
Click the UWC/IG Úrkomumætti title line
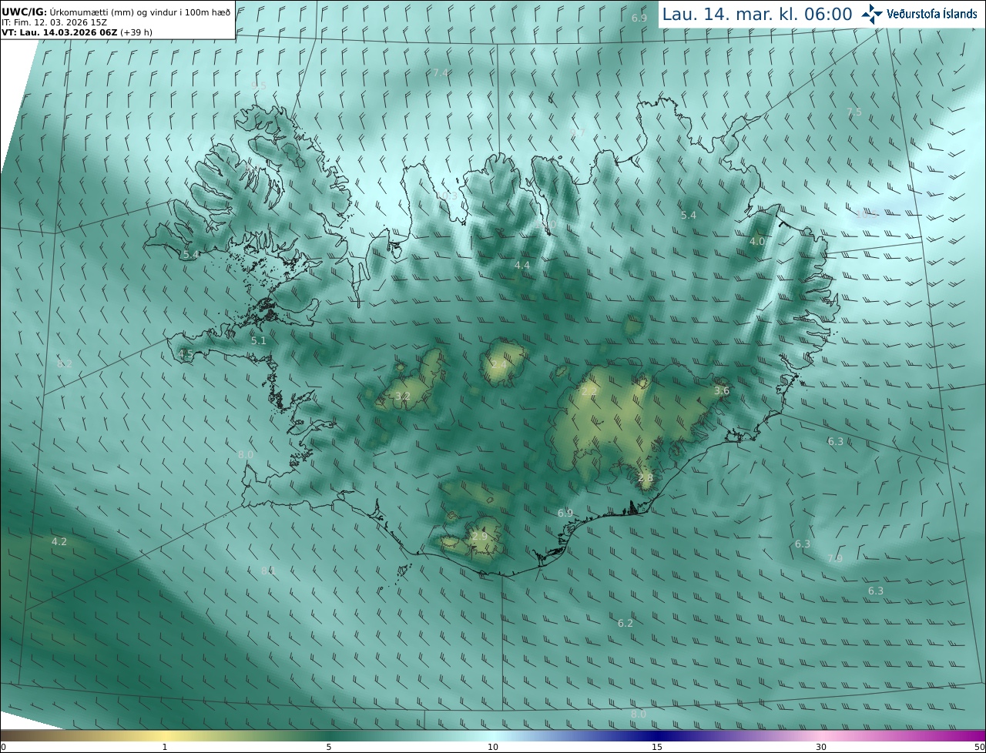(x=115, y=12)
